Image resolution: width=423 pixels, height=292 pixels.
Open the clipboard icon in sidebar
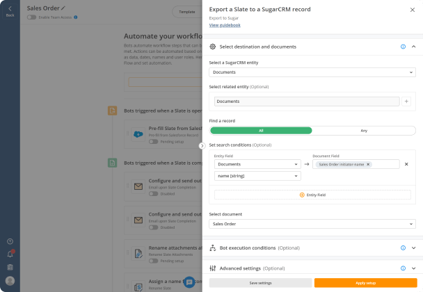coord(10,267)
